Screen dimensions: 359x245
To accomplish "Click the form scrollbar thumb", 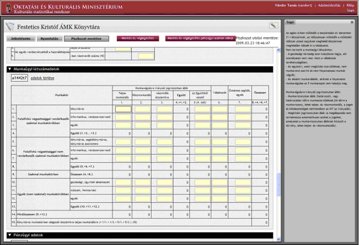I will tap(278, 185).
